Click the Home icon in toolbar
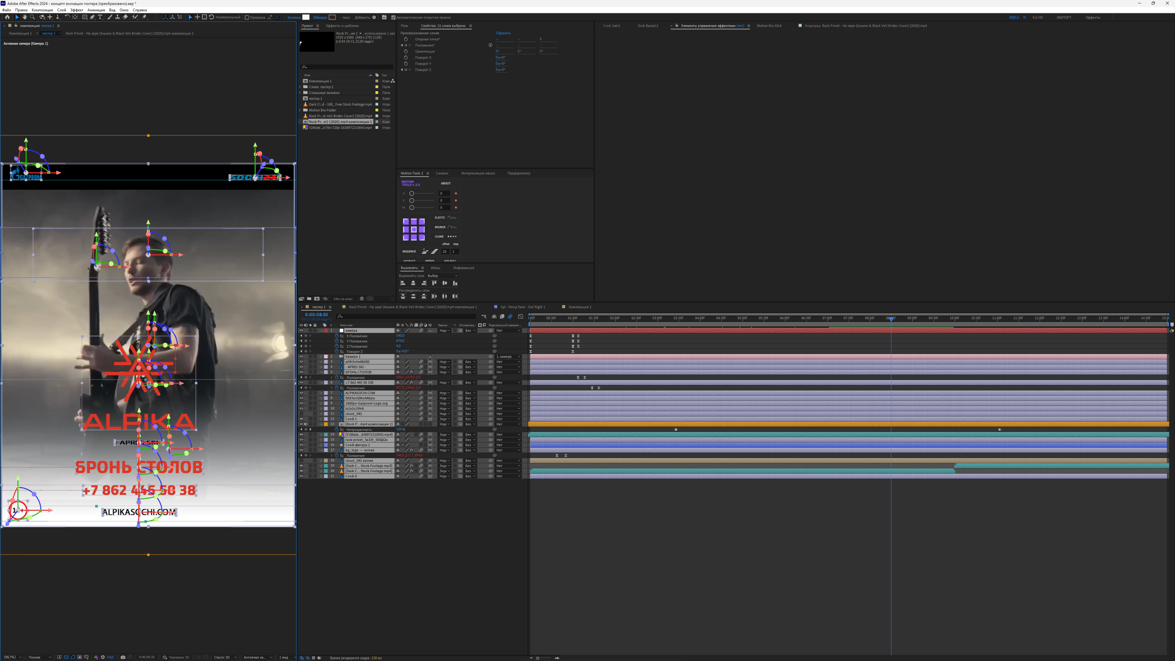 (7, 17)
